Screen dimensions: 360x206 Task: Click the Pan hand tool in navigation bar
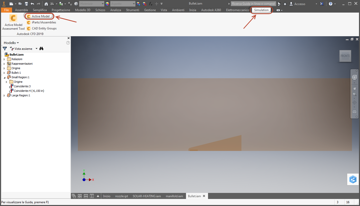click(x=354, y=88)
